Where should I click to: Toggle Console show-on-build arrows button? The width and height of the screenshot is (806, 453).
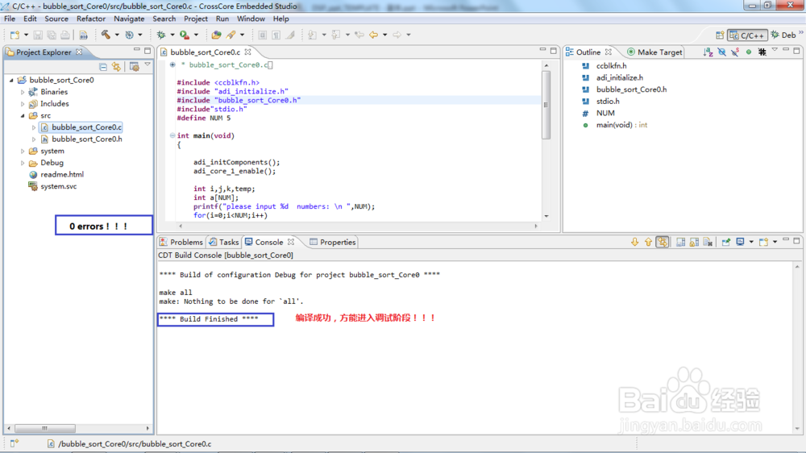663,242
